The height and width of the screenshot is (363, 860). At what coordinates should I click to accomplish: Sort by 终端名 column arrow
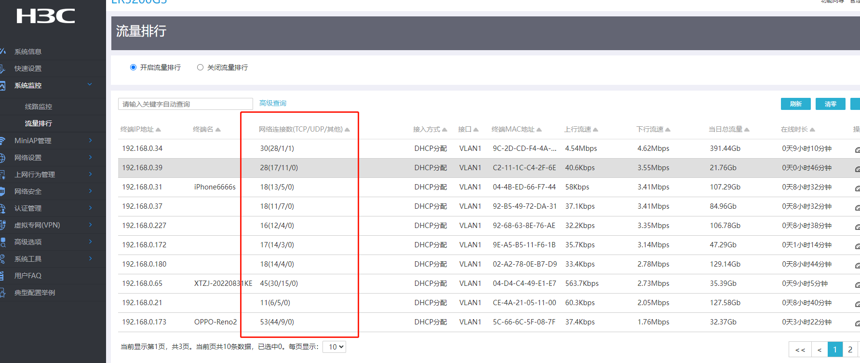pyautogui.click(x=218, y=130)
